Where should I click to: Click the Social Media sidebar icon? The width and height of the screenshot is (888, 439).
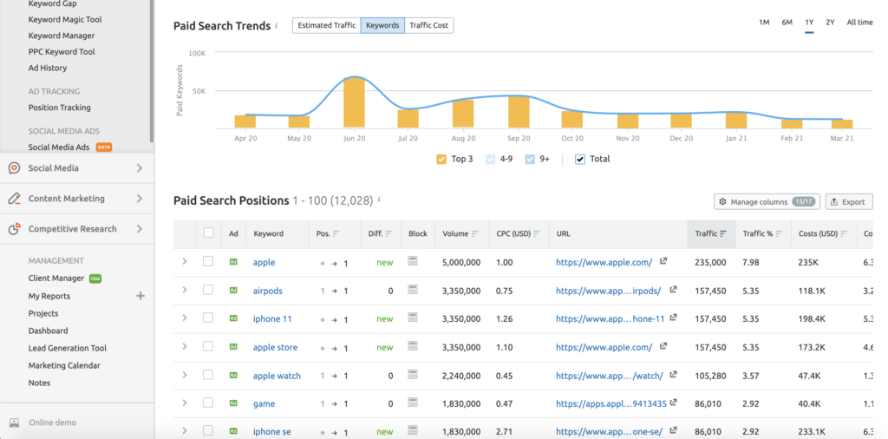(x=14, y=168)
